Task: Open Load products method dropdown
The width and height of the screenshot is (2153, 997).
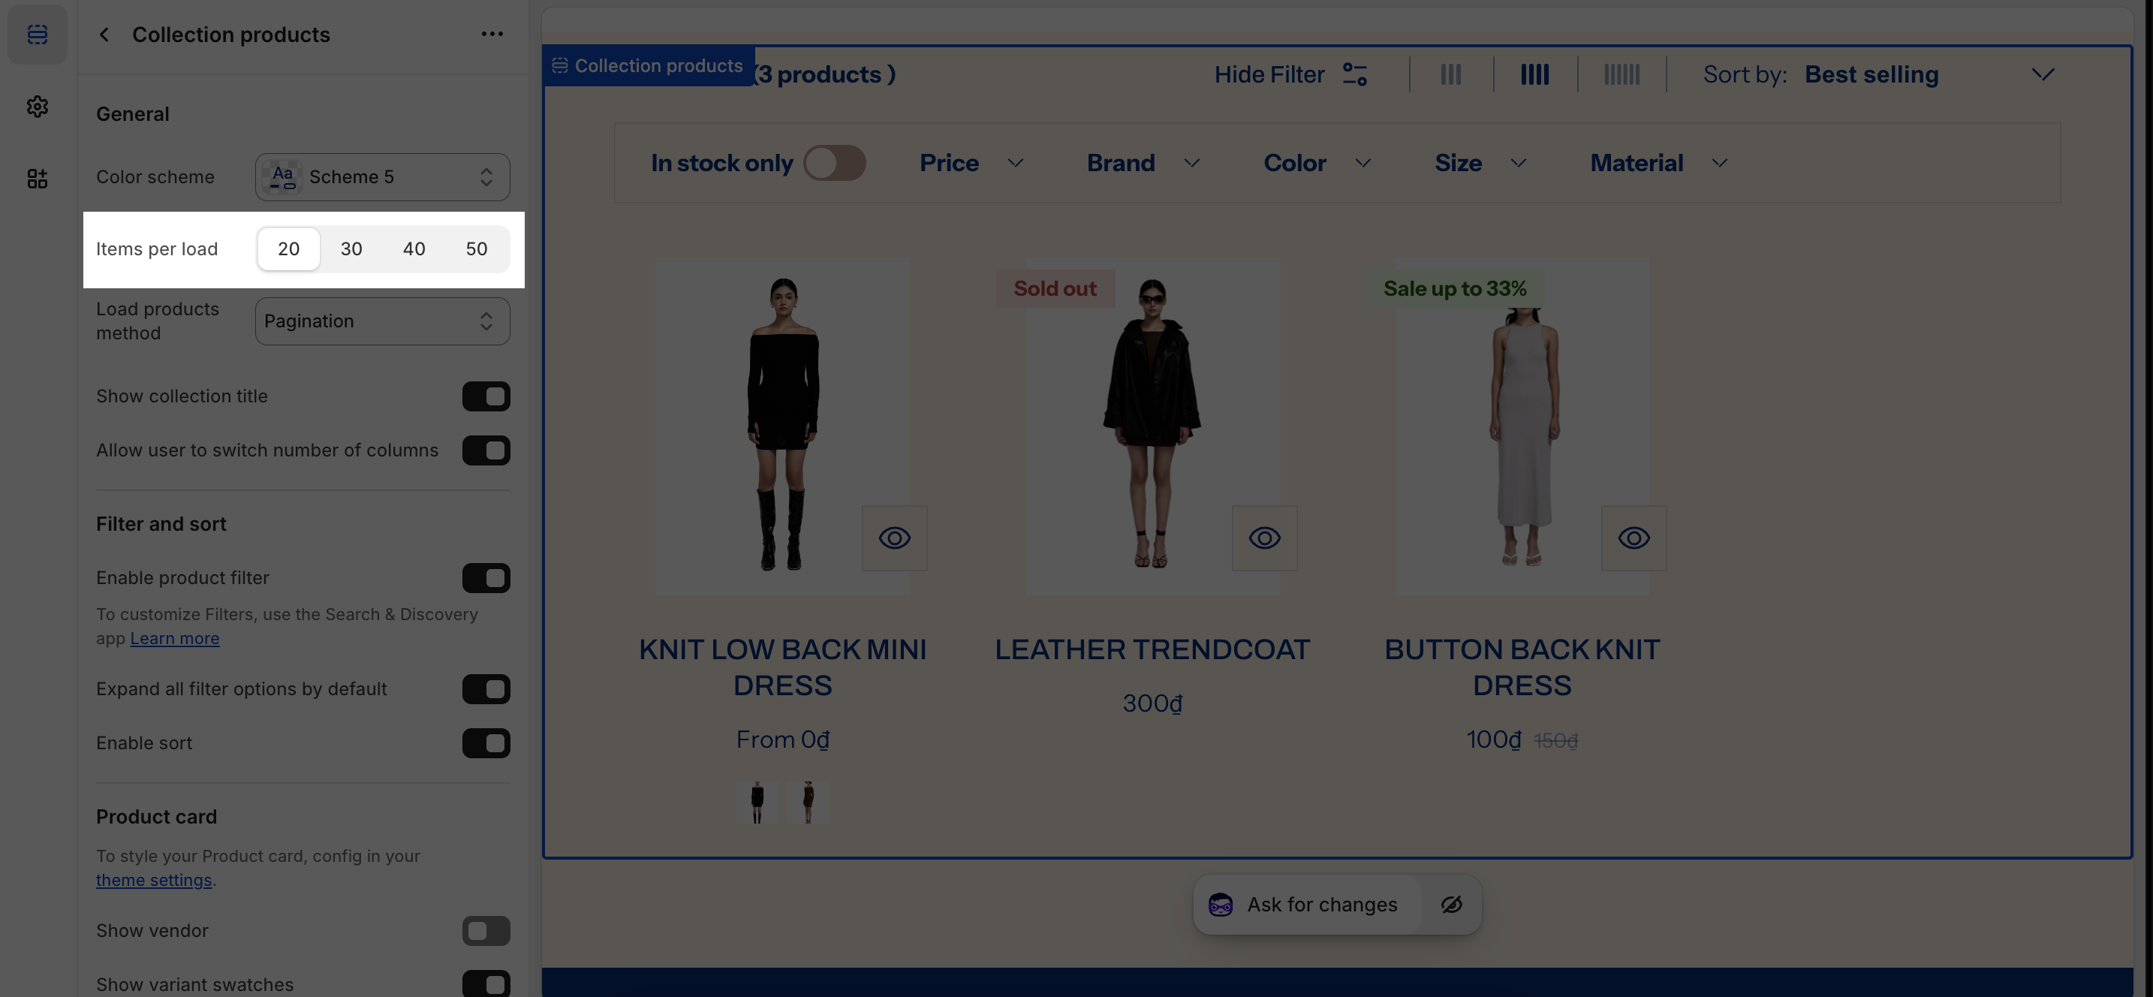Action: [x=382, y=321]
